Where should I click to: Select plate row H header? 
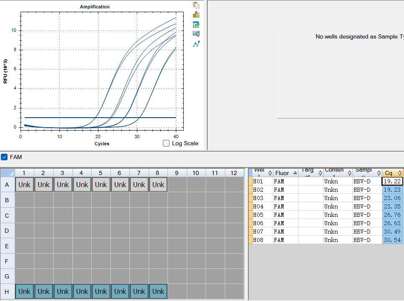pyautogui.click(x=7, y=291)
